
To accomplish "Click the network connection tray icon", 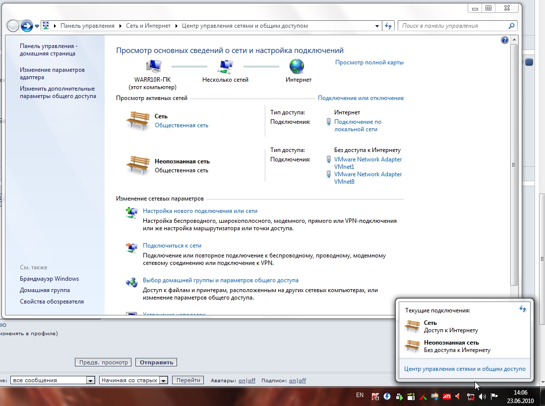I will [471, 396].
